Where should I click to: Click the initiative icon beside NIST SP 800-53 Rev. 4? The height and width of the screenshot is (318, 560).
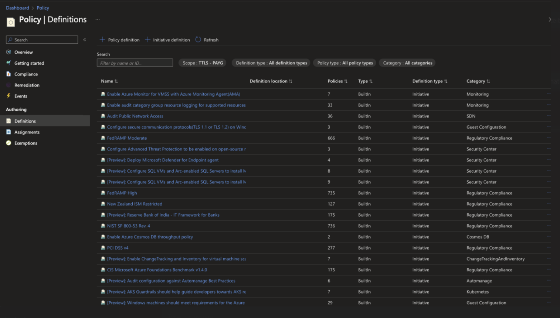click(x=103, y=226)
